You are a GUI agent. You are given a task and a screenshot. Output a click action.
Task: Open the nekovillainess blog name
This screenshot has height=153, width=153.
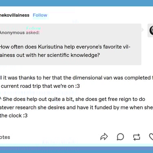pyautogui.click(x=15, y=15)
